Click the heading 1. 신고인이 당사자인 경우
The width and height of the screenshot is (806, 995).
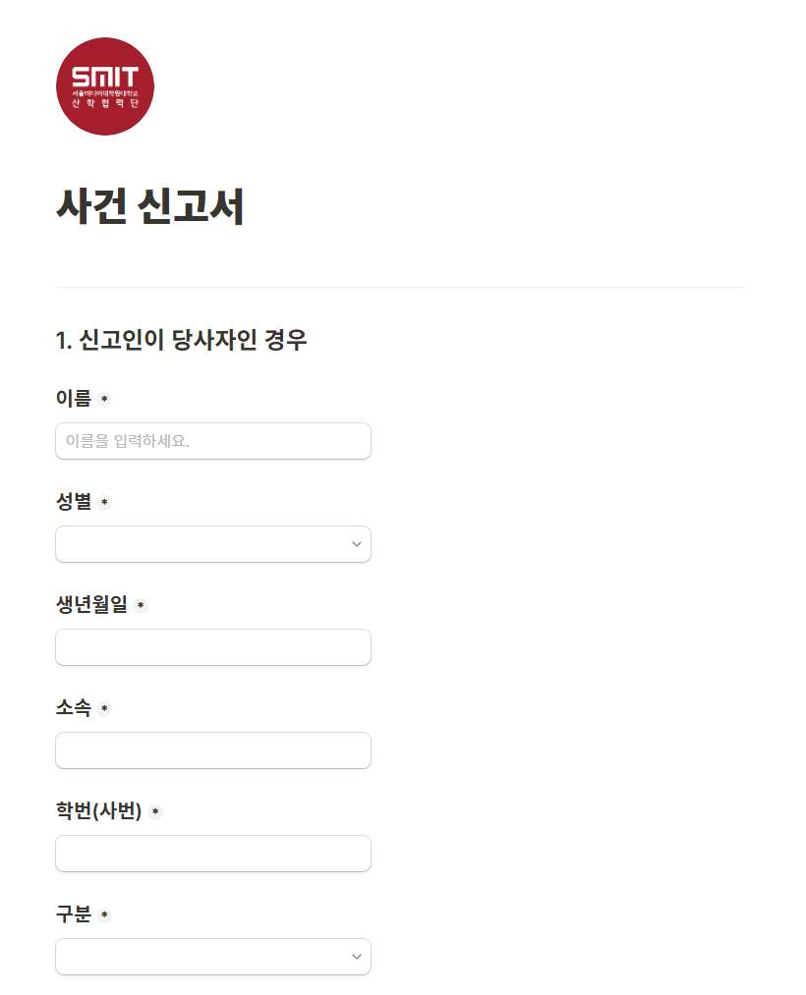[181, 340]
